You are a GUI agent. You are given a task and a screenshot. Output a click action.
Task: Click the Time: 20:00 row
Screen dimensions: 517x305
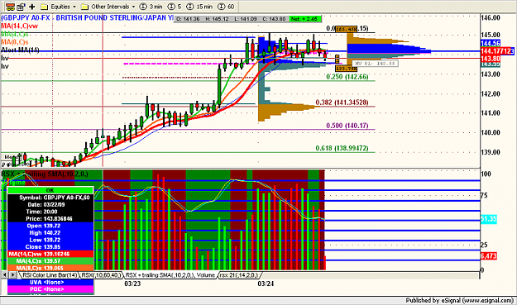tap(50, 212)
